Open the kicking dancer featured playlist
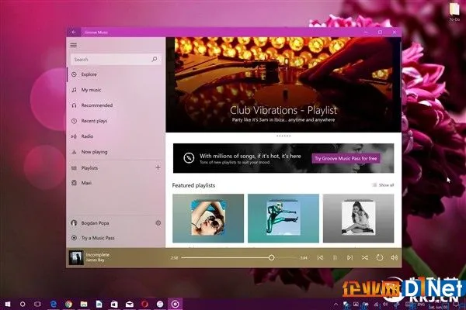The width and height of the screenshot is (466, 310). [x=283, y=219]
